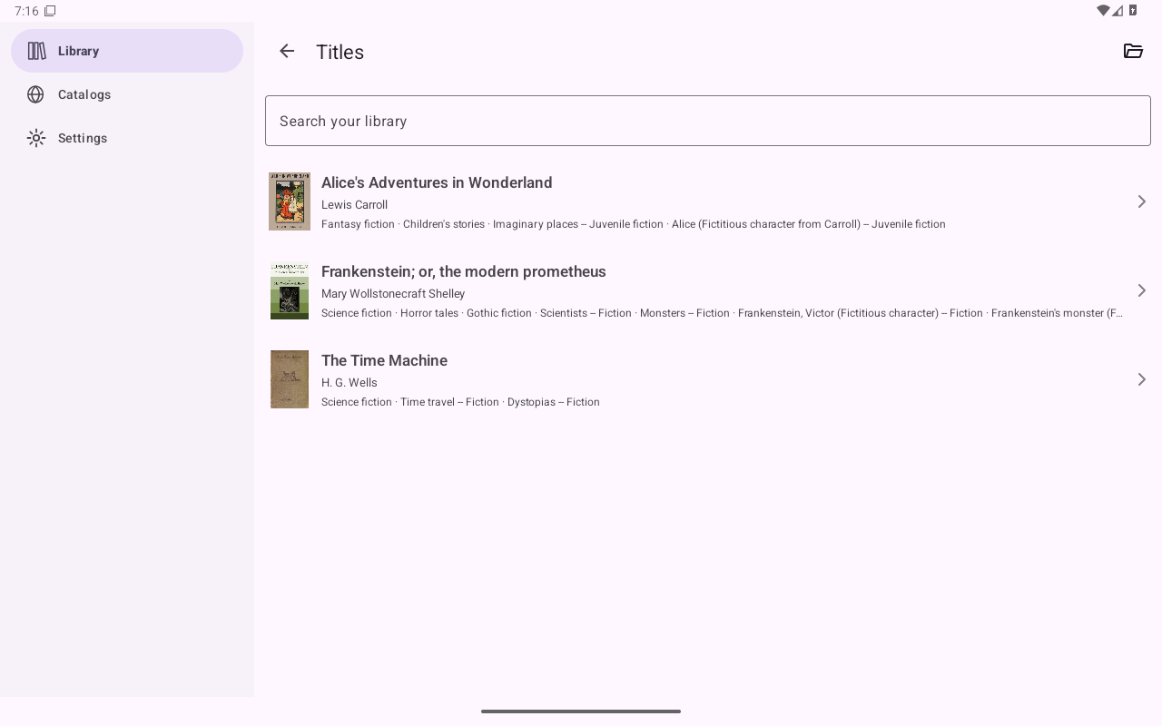Click the Time travel -- Fiction subjects line

pos(460,402)
